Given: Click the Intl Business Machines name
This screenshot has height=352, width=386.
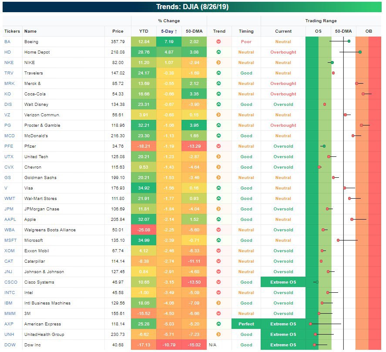Looking at the screenshot, I should [47, 303].
